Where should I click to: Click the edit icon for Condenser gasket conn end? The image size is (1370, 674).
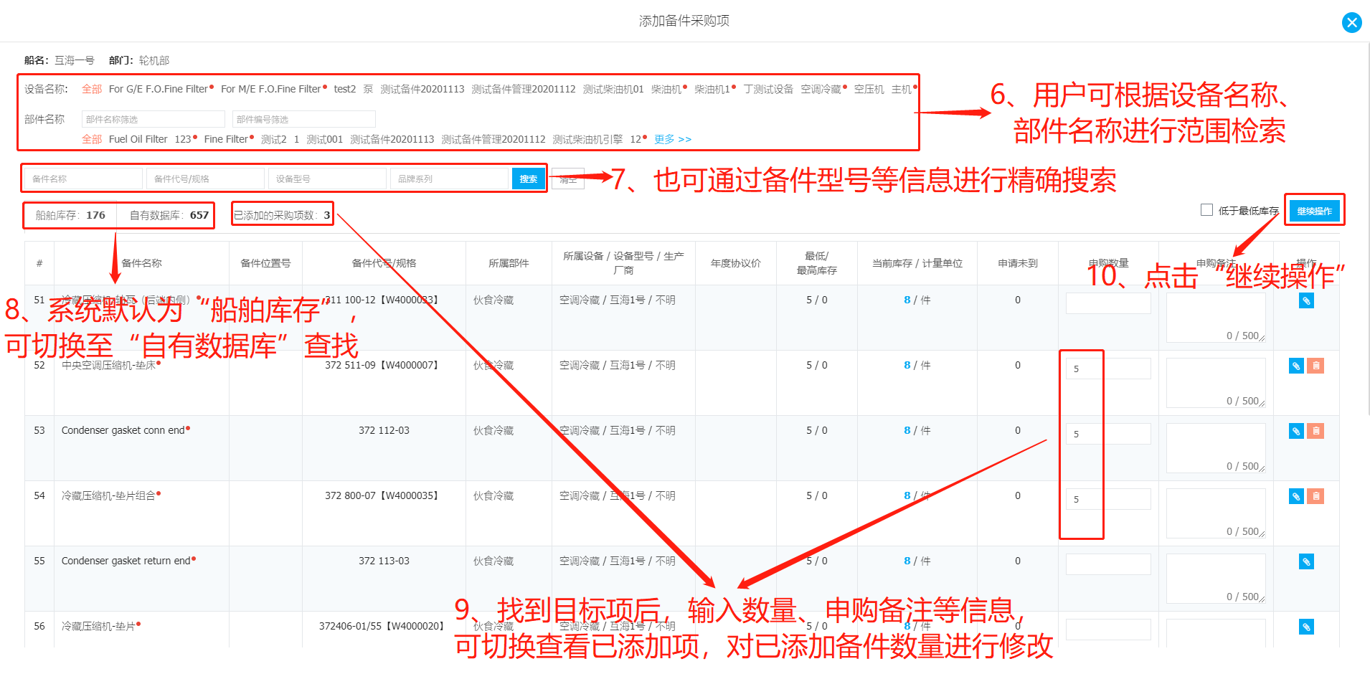pos(1296,432)
